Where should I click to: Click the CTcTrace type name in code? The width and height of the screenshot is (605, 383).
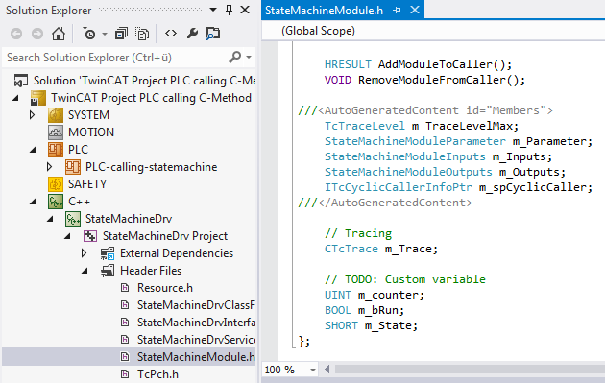[351, 250]
